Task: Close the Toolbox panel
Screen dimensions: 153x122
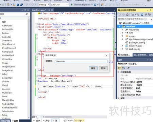Action: click(28, 10)
